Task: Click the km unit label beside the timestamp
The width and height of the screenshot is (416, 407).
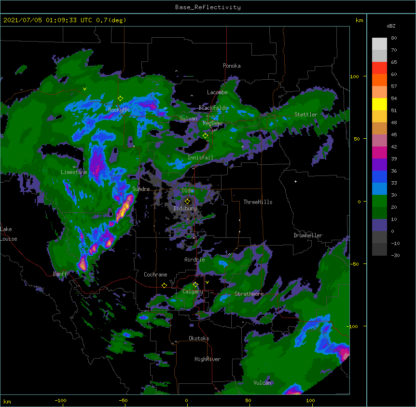Action: coord(359,20)
